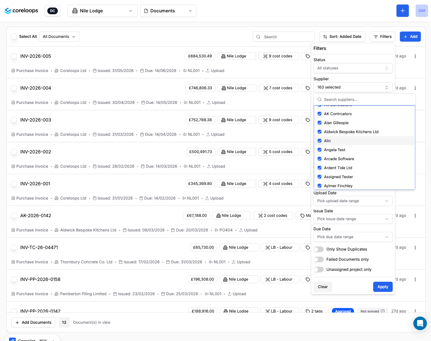Image resolution: width=431 pixels, height=341 pixels.
Task: Click the blue Add button
Action: coord(410,36)
